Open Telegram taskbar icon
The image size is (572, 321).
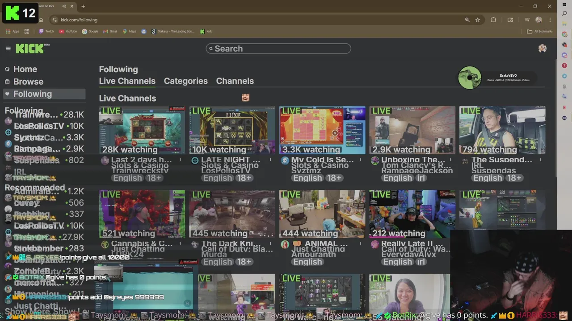coord(564,76)
